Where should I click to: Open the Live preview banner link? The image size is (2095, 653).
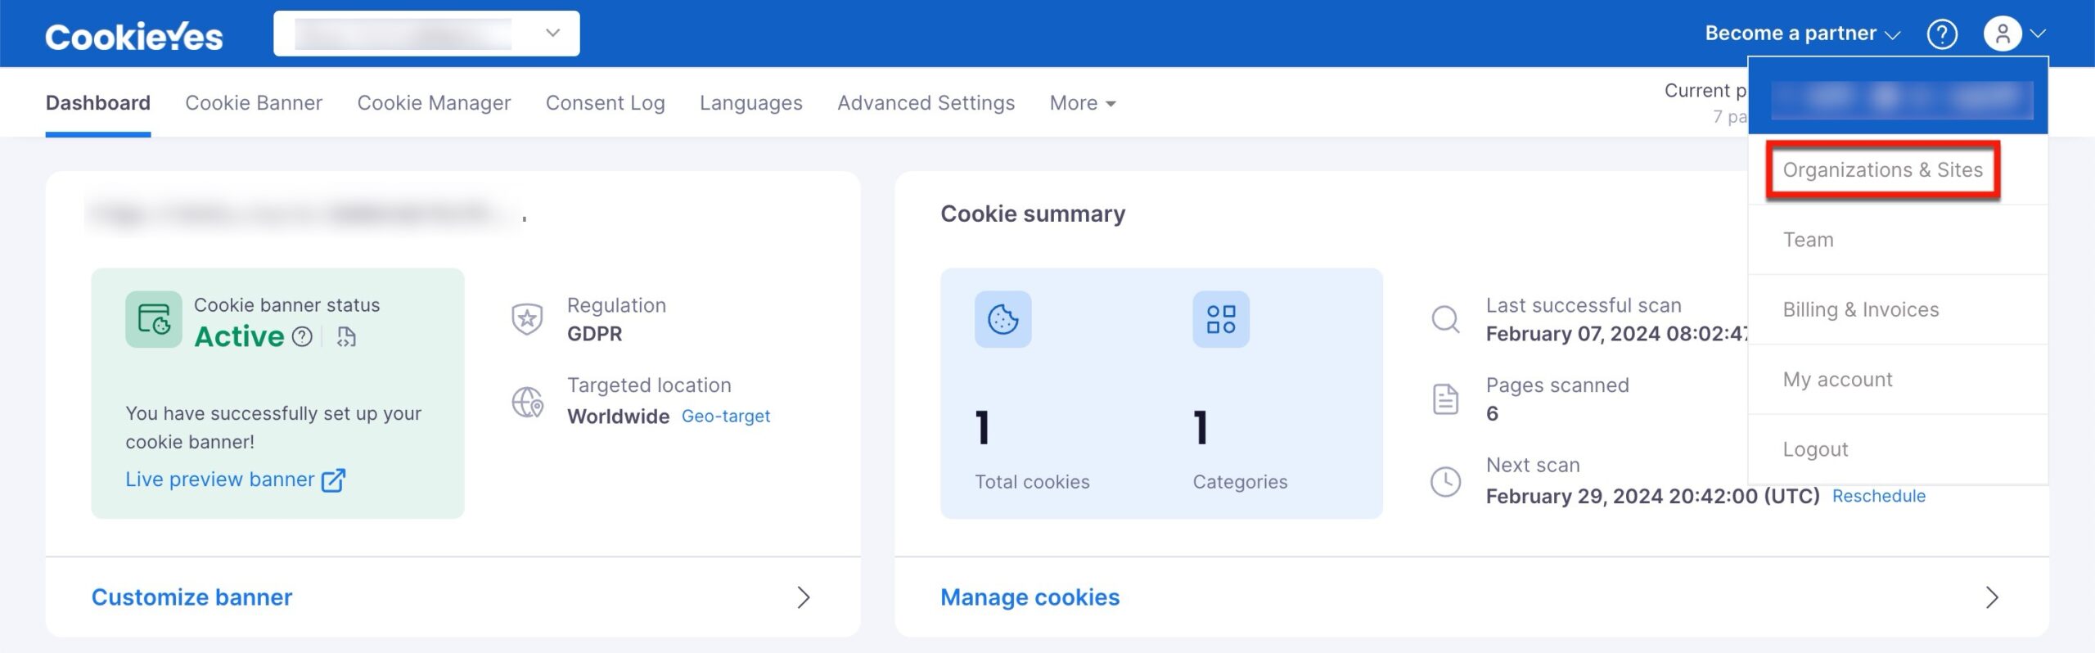click(x=219, y=480)
